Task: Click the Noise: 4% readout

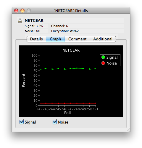Action: click(x=33, y=31)
